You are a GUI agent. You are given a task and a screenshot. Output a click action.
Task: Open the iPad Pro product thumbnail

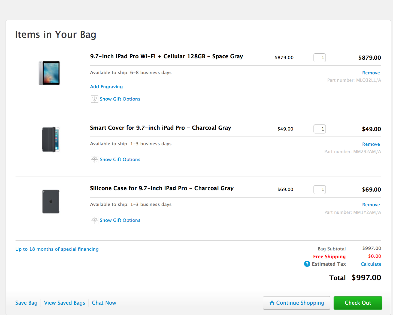coord(49,73)
